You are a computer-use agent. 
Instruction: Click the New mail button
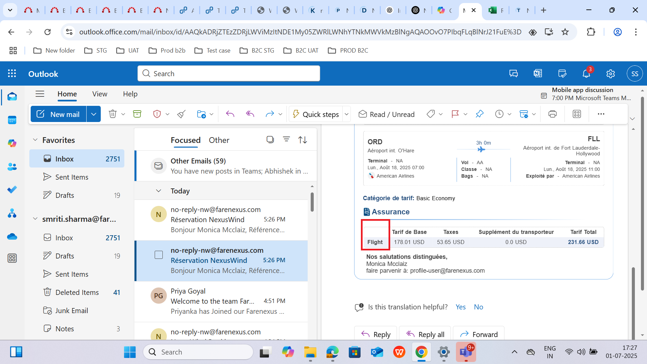click(58, 114)
